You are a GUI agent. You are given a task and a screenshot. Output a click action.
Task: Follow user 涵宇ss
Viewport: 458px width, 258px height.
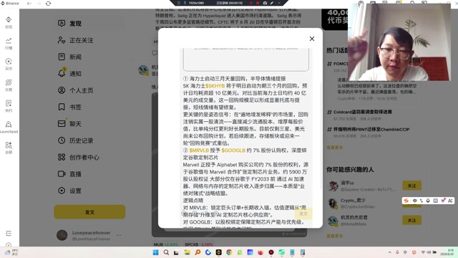tap(411, 186)
